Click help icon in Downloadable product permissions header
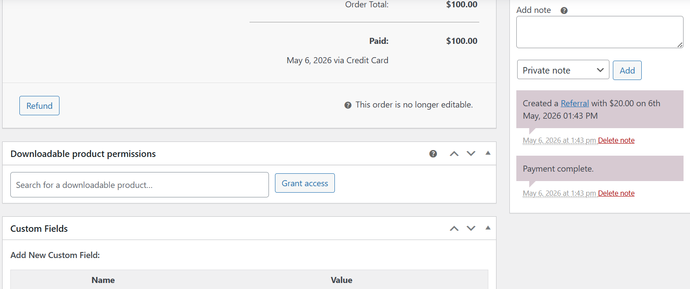The height and width of the screenshot is (289, 690). (x=433, y=154)
